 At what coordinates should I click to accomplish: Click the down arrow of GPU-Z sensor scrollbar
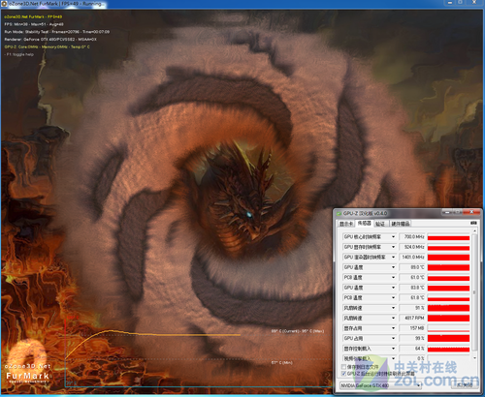point(474,358)
